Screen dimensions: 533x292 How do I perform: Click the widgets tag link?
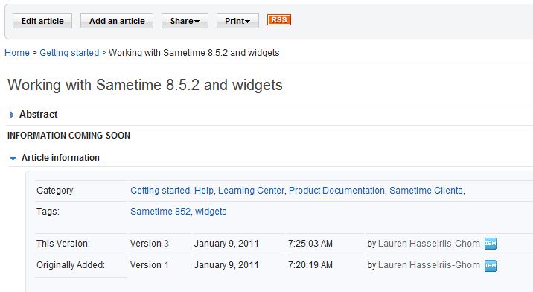coord(211,212)
